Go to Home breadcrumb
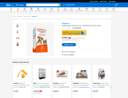The image size is (128, 98). [x=14, y=17]
